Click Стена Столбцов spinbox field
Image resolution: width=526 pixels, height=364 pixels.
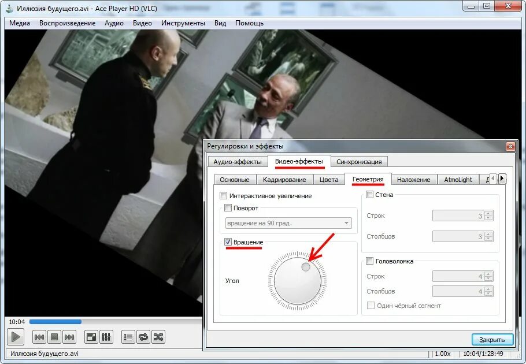462,236
